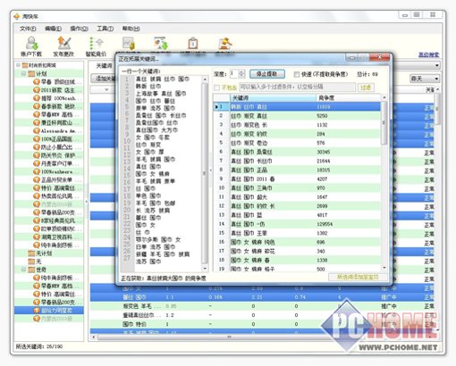456x366 pixels.
Task: Click the 高级搜索 link at top right
Action: pyautogui.click(x=428, y=54)
